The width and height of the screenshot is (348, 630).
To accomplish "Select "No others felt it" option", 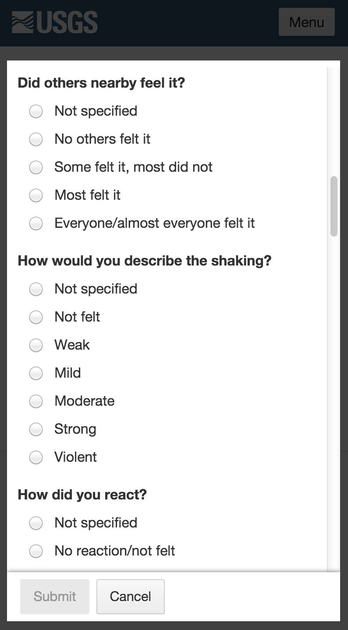I will (36, 139).
